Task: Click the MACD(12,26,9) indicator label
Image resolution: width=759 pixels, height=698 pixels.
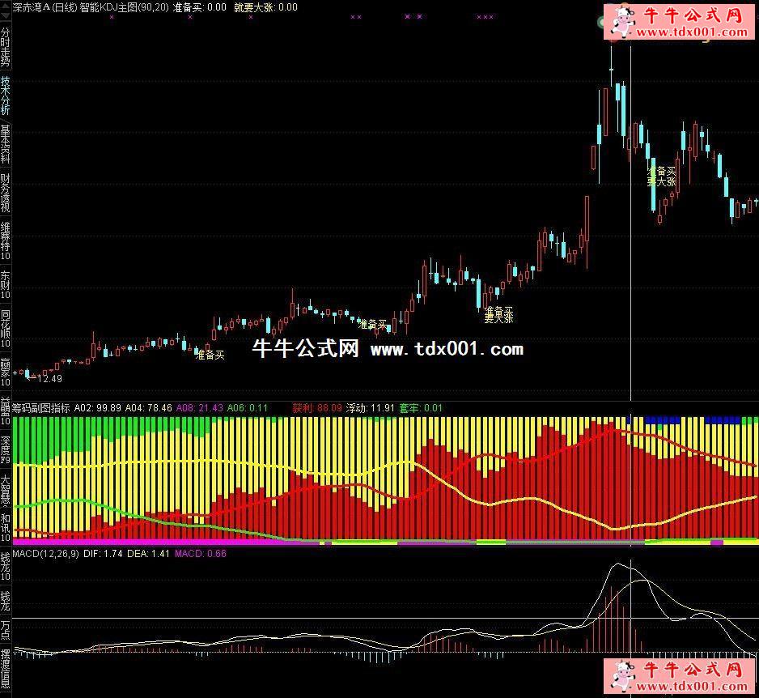Action: (x=43, y=554)
